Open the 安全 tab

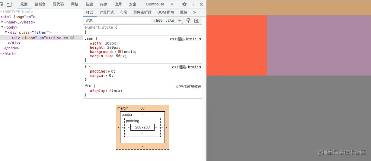pyautogui.click(x=133, y=4)
